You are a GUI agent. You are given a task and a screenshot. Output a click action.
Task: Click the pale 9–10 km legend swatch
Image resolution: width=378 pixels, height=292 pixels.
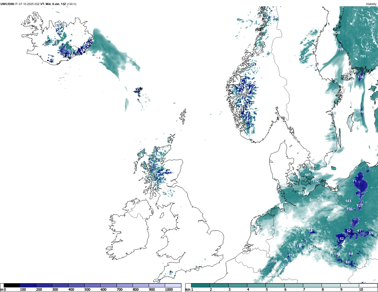tap(350, 285)
